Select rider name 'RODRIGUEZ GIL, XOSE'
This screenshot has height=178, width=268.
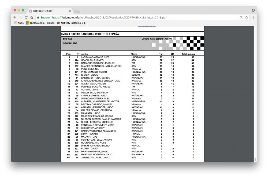click(x=94, y=143)
